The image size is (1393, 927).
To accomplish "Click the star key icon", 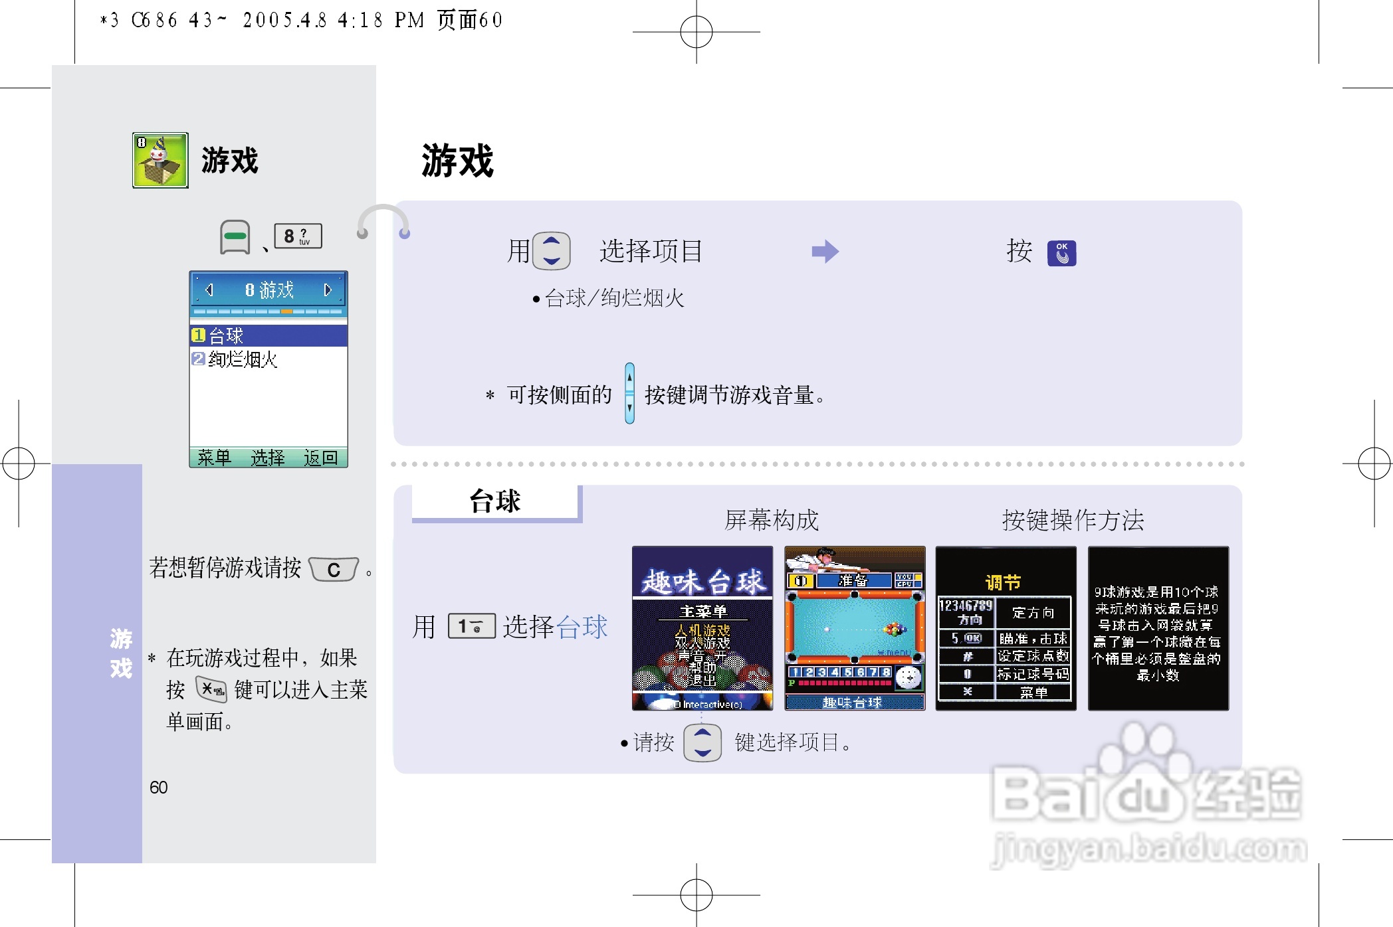I will [212, 689].
